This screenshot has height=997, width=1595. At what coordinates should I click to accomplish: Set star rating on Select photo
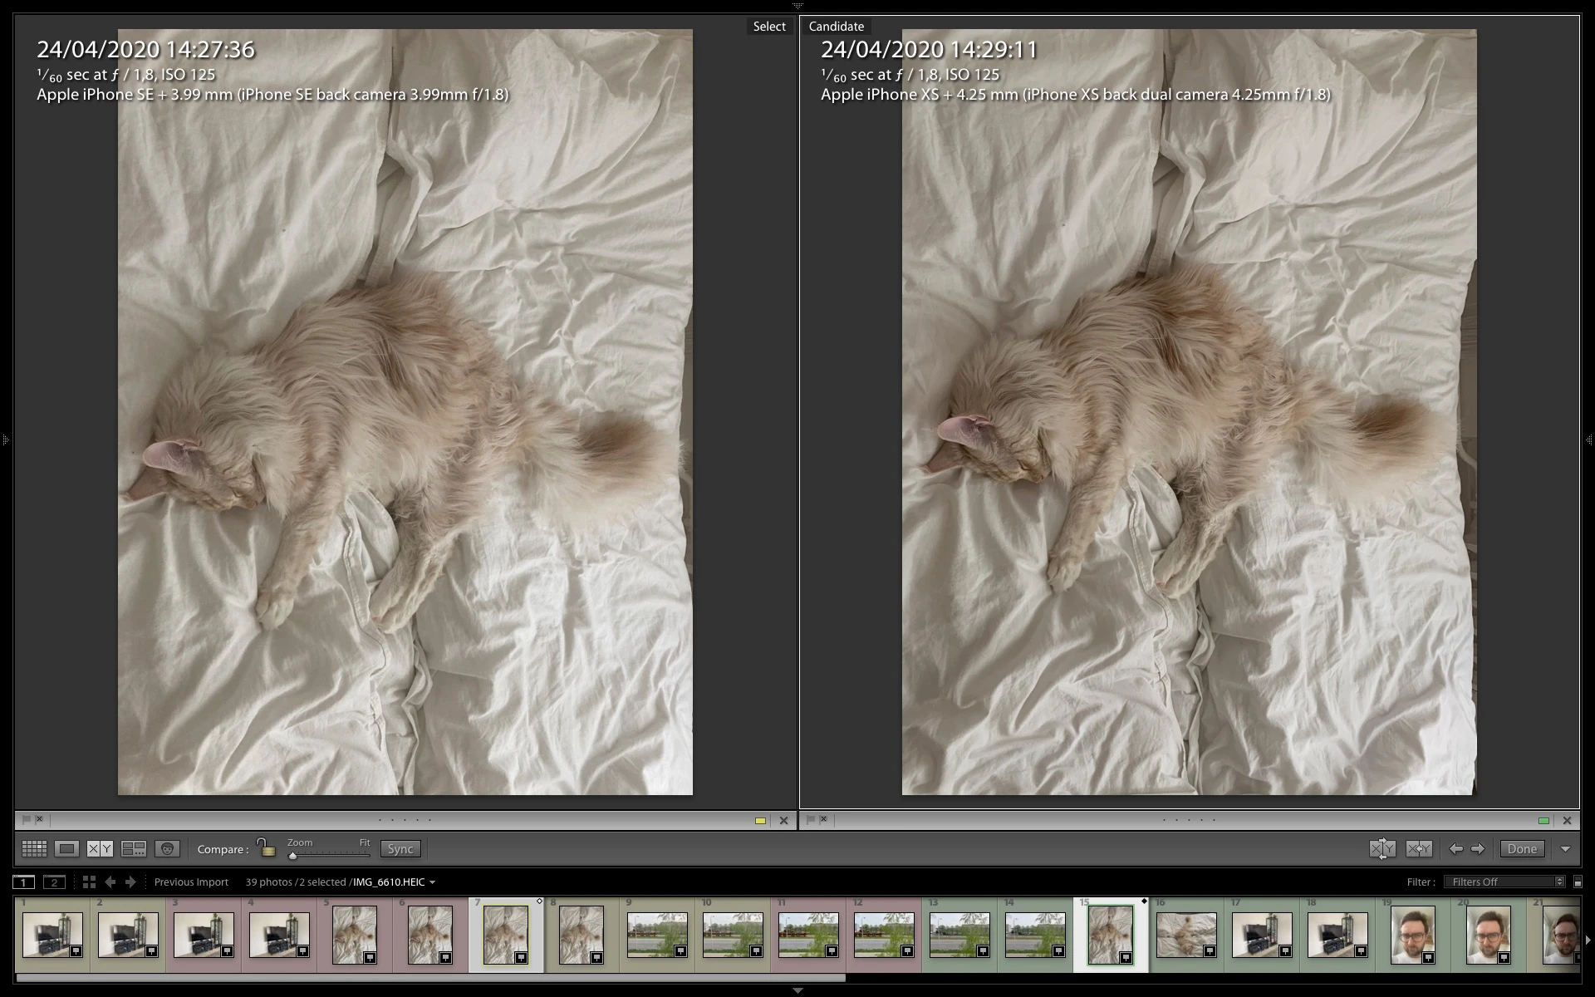(x=405, y=820)
